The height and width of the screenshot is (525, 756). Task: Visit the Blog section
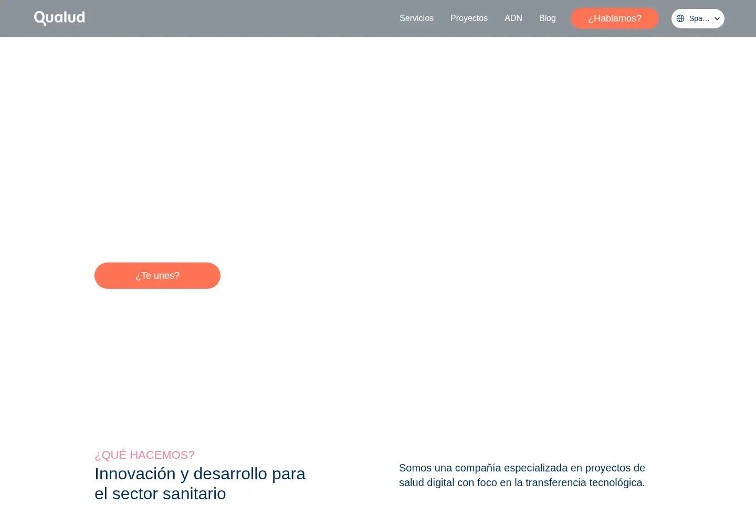pos(547,18)
